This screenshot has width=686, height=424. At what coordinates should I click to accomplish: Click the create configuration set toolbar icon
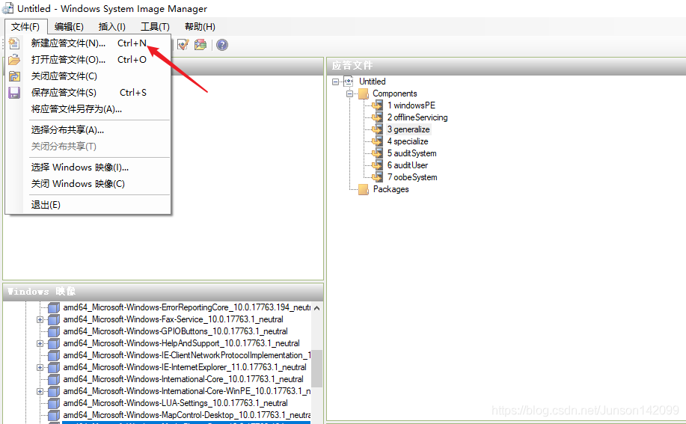tap(200, 45)
